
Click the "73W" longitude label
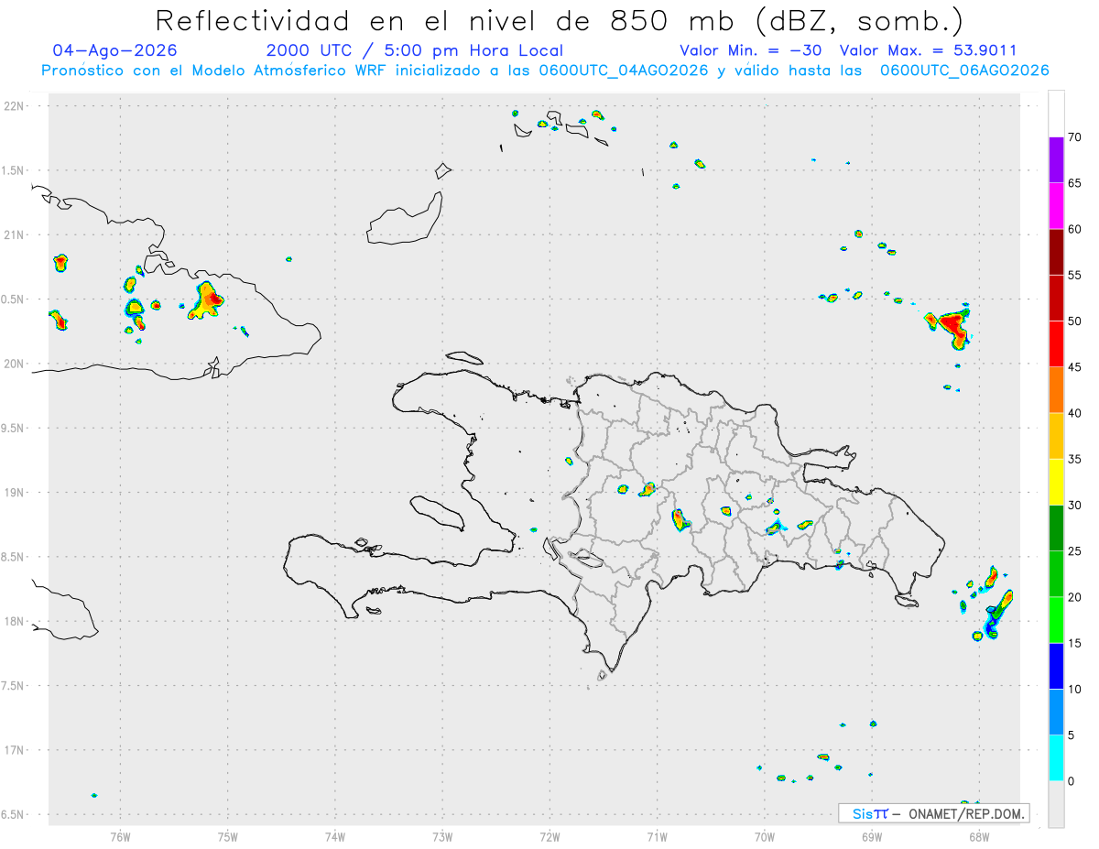(x=442, y=836)
